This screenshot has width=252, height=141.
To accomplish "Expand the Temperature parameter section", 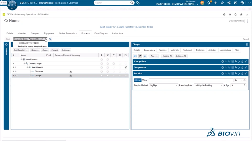I will coord(222,68).
